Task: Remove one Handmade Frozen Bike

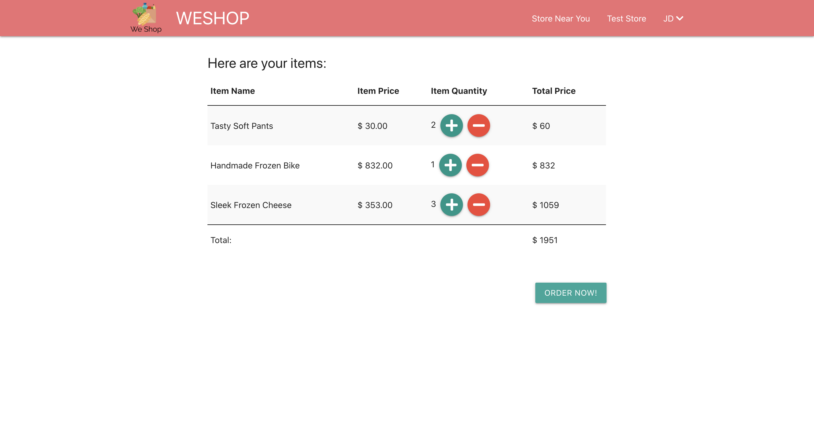Action: coord(477,165)
